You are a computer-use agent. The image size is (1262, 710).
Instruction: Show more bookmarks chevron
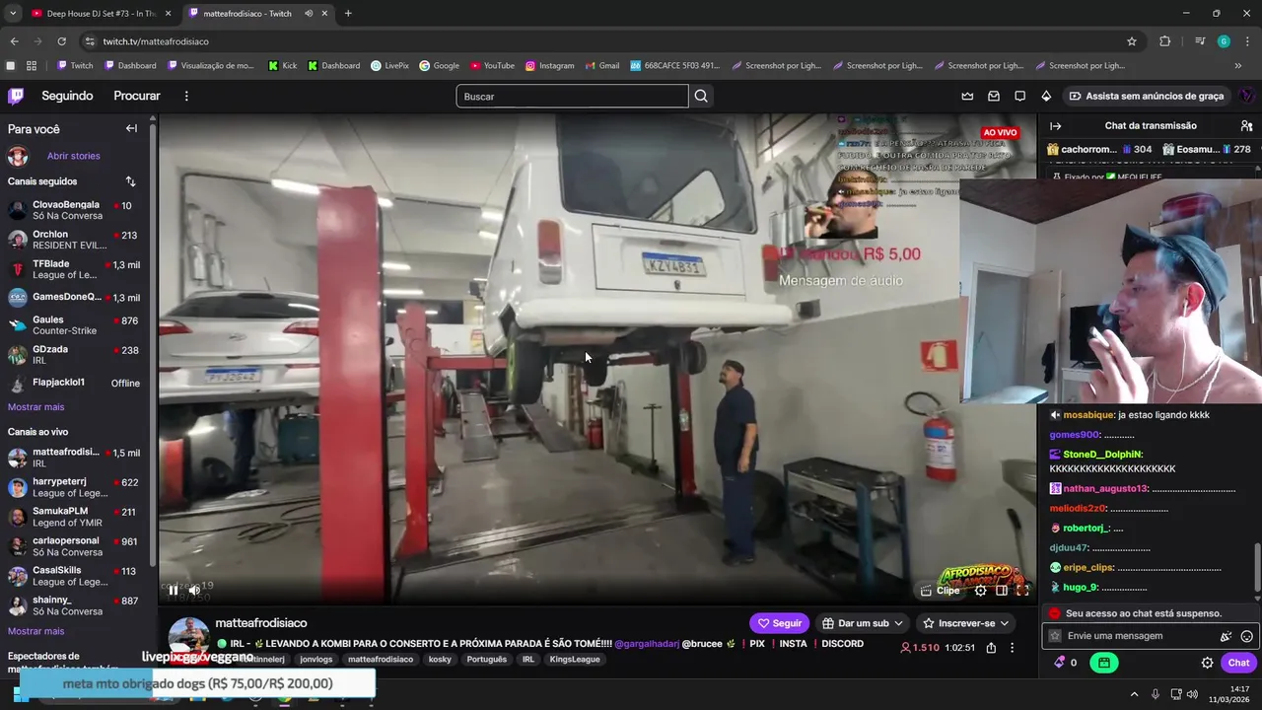coord(1237,66)
